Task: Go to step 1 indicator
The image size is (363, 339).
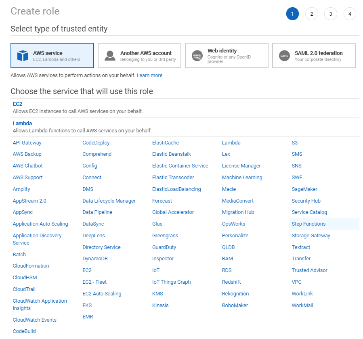Action: 292,14
